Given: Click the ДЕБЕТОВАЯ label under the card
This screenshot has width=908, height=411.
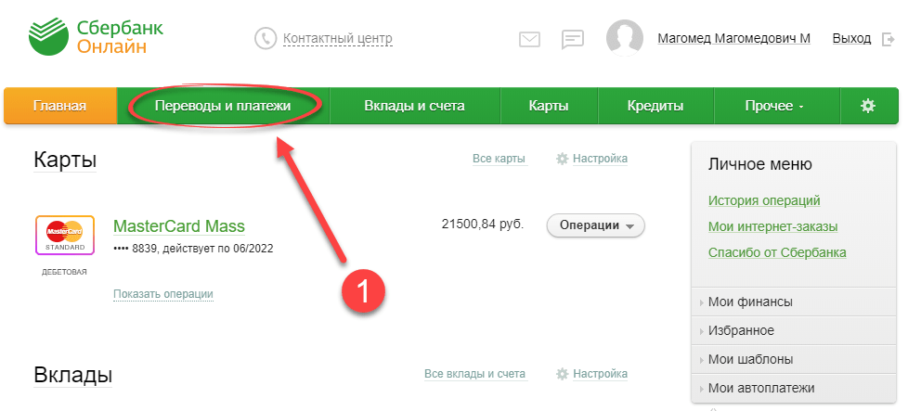Looking at the screenshot, I should 65,272.
